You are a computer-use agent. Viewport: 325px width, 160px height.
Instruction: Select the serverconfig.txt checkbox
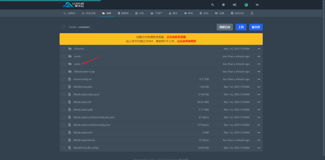coord(64,79)
